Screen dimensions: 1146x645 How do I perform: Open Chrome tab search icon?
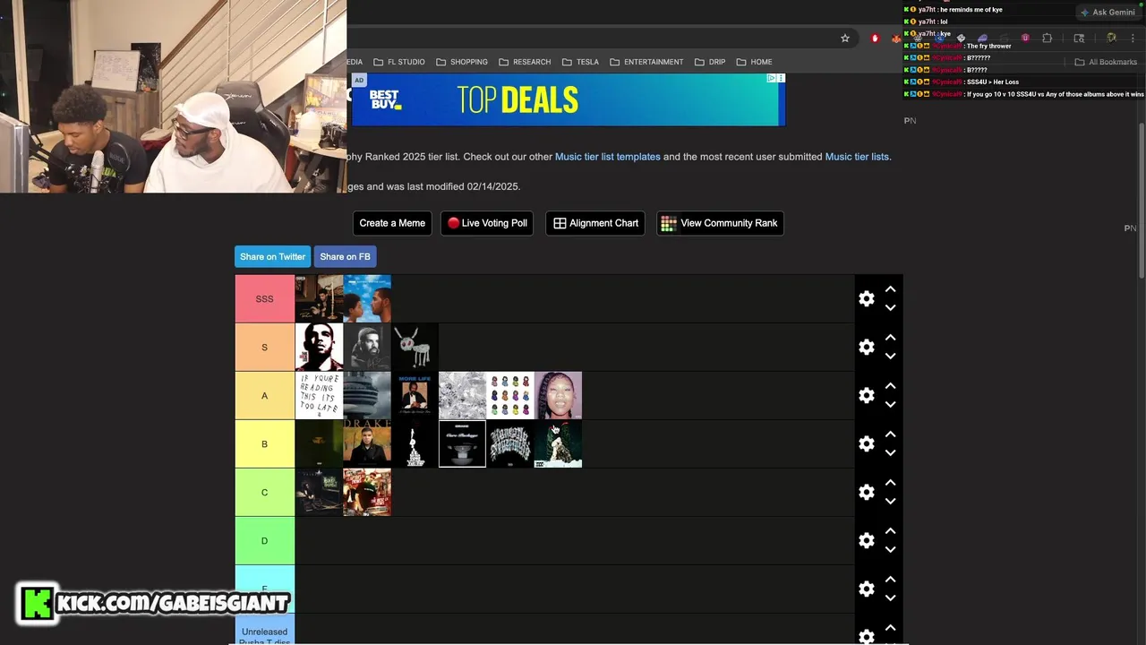click(x=1079, y=38)
